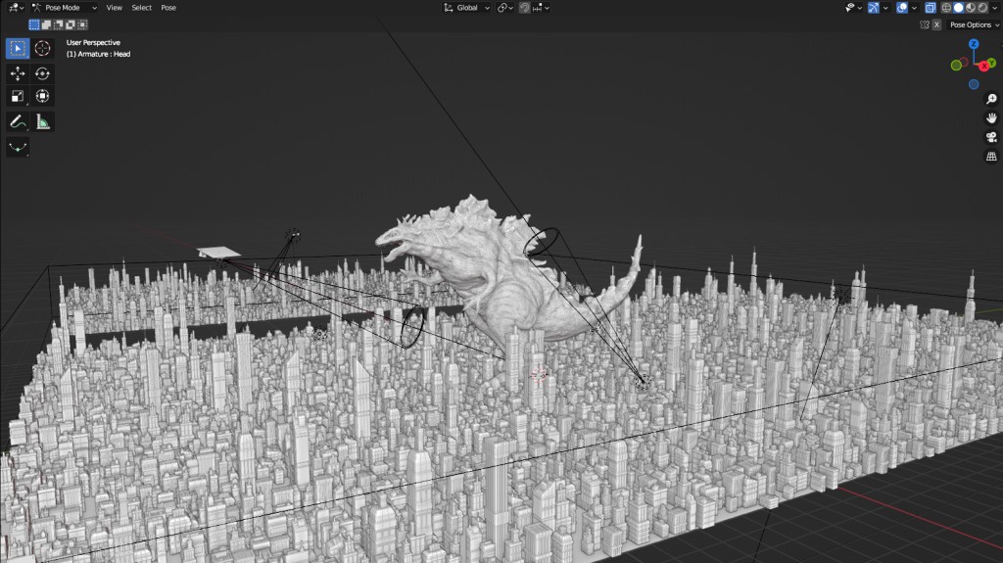This screenshot has width=1003, height=563.
Task: Click the X mirror axis button
Action: [x=936, y=24]
